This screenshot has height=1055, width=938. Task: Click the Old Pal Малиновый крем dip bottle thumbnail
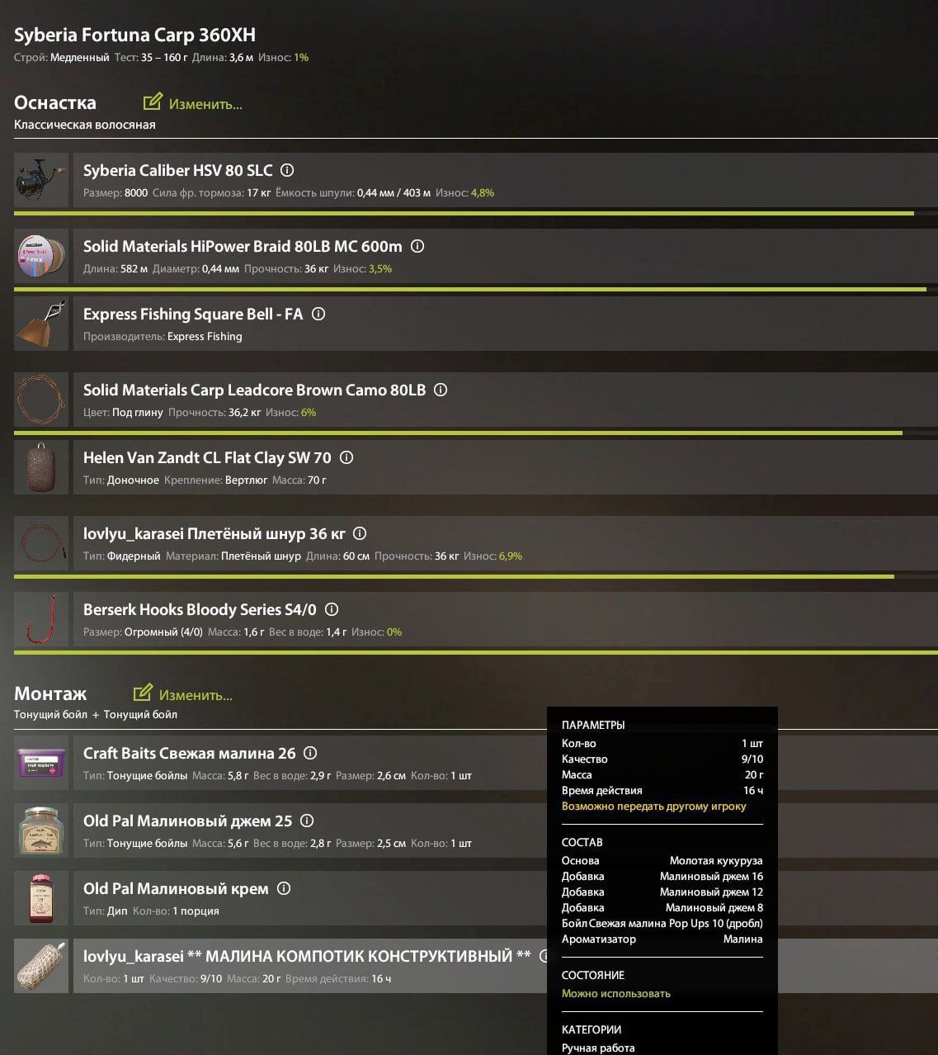coord(41,898)
